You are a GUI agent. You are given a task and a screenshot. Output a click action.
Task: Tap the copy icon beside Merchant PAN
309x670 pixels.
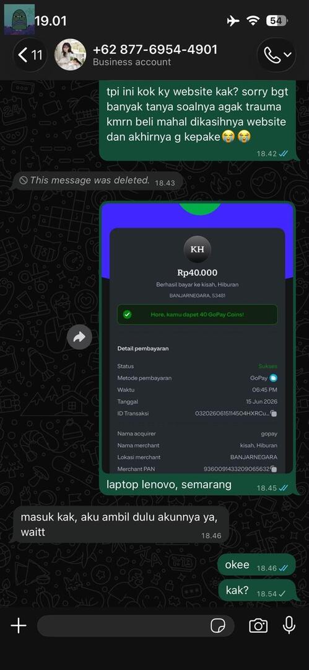[274, 469]
